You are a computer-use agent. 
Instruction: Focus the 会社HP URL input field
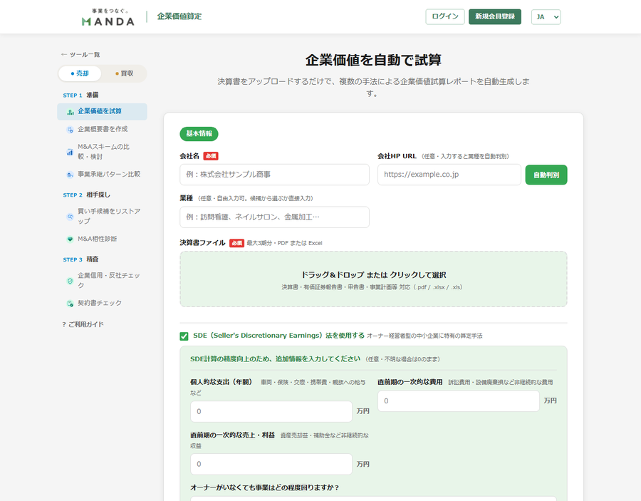tap(449, 175)
